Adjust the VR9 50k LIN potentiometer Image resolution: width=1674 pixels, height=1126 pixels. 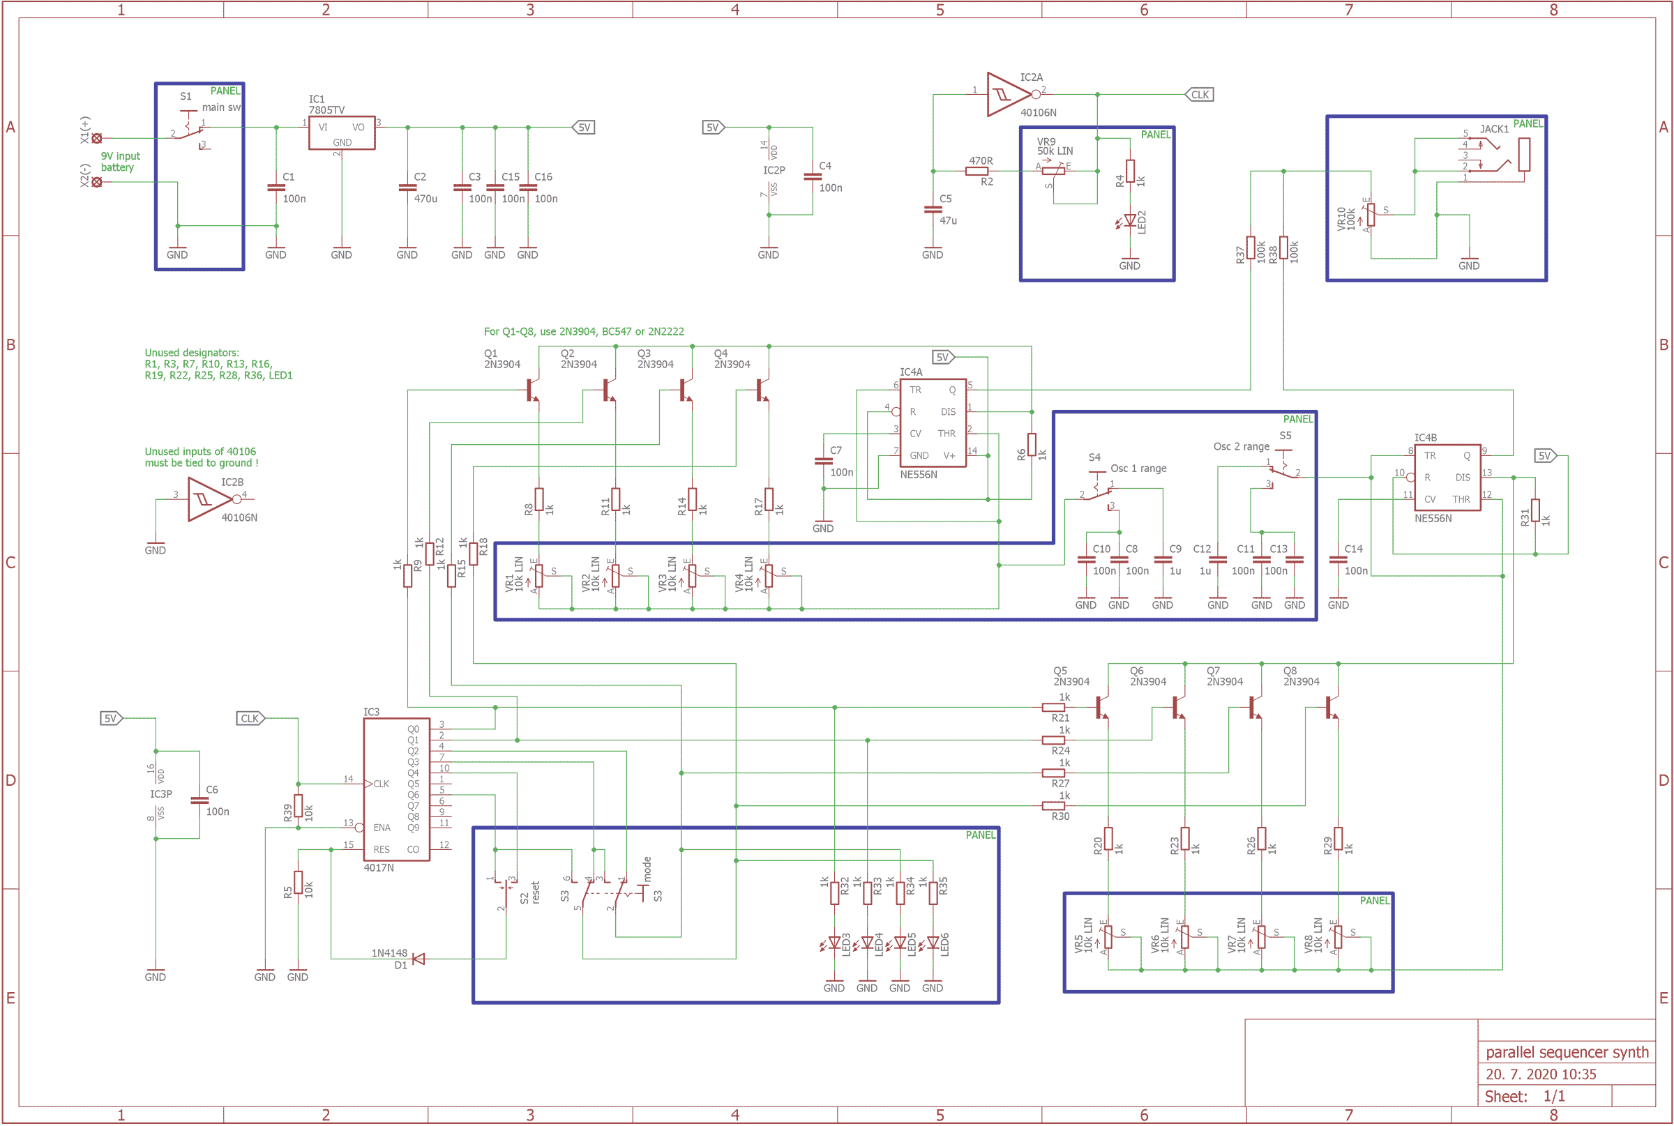[x=1053, y=171]
